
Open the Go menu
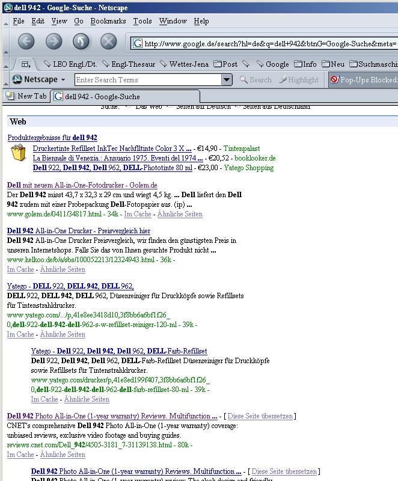pos(79,21)
